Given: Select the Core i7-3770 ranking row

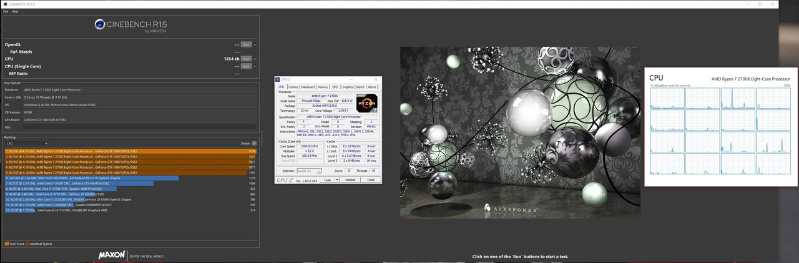Looking at the screenshot, I should [130, 194].
